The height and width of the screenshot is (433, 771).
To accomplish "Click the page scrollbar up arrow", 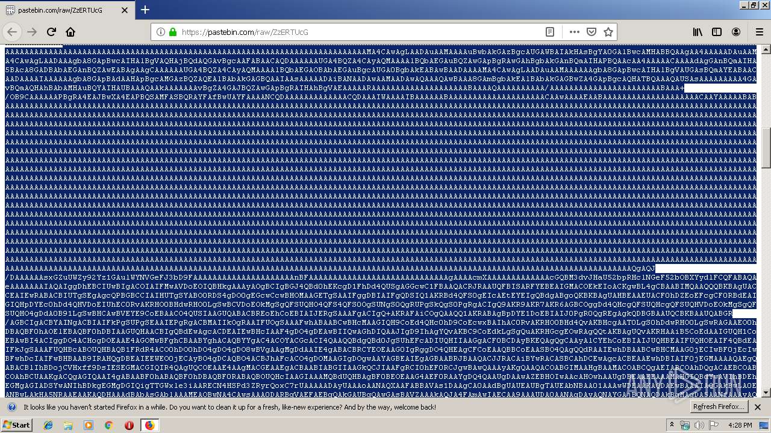I will coord(766,49).
